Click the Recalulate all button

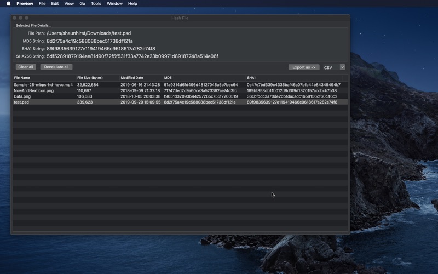56,67
